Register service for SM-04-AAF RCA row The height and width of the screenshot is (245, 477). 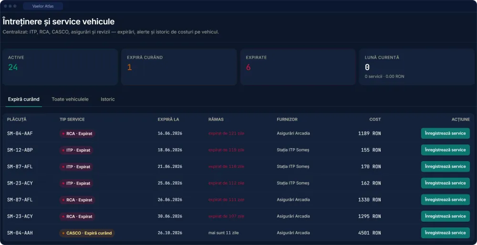pos(446,133)
